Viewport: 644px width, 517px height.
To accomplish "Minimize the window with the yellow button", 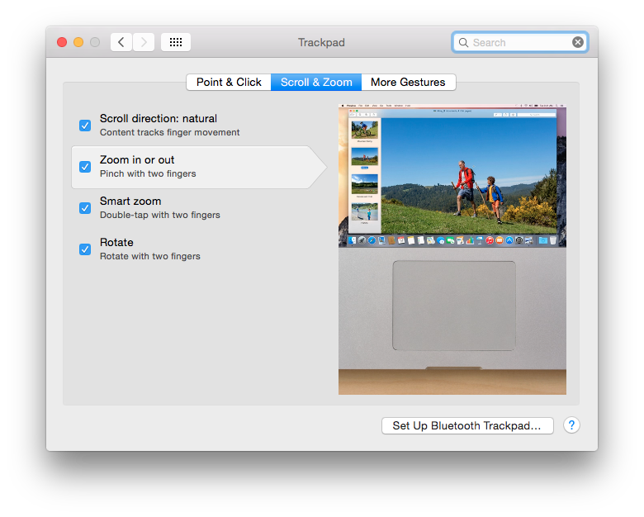I will pyautogui.click(x=78, y=42).
